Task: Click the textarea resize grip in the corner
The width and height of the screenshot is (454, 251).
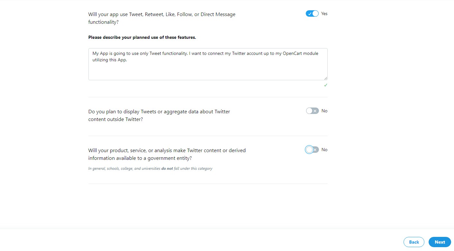Action: click(326, 78)
